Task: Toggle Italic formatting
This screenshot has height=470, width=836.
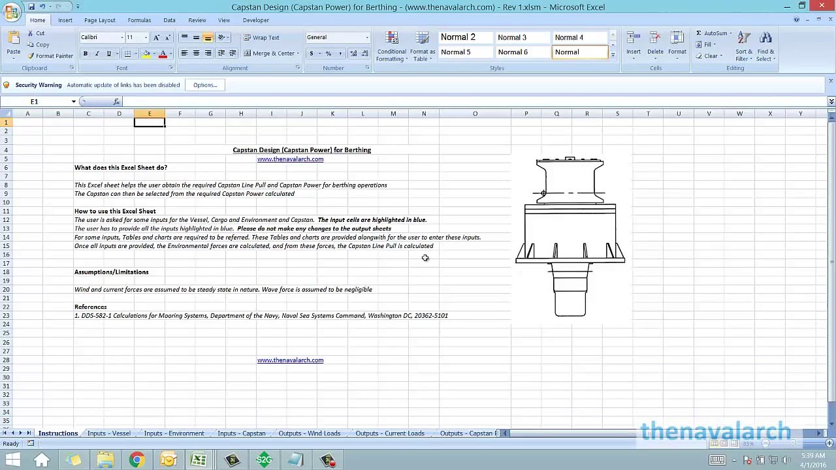Action: pos(97,54)
